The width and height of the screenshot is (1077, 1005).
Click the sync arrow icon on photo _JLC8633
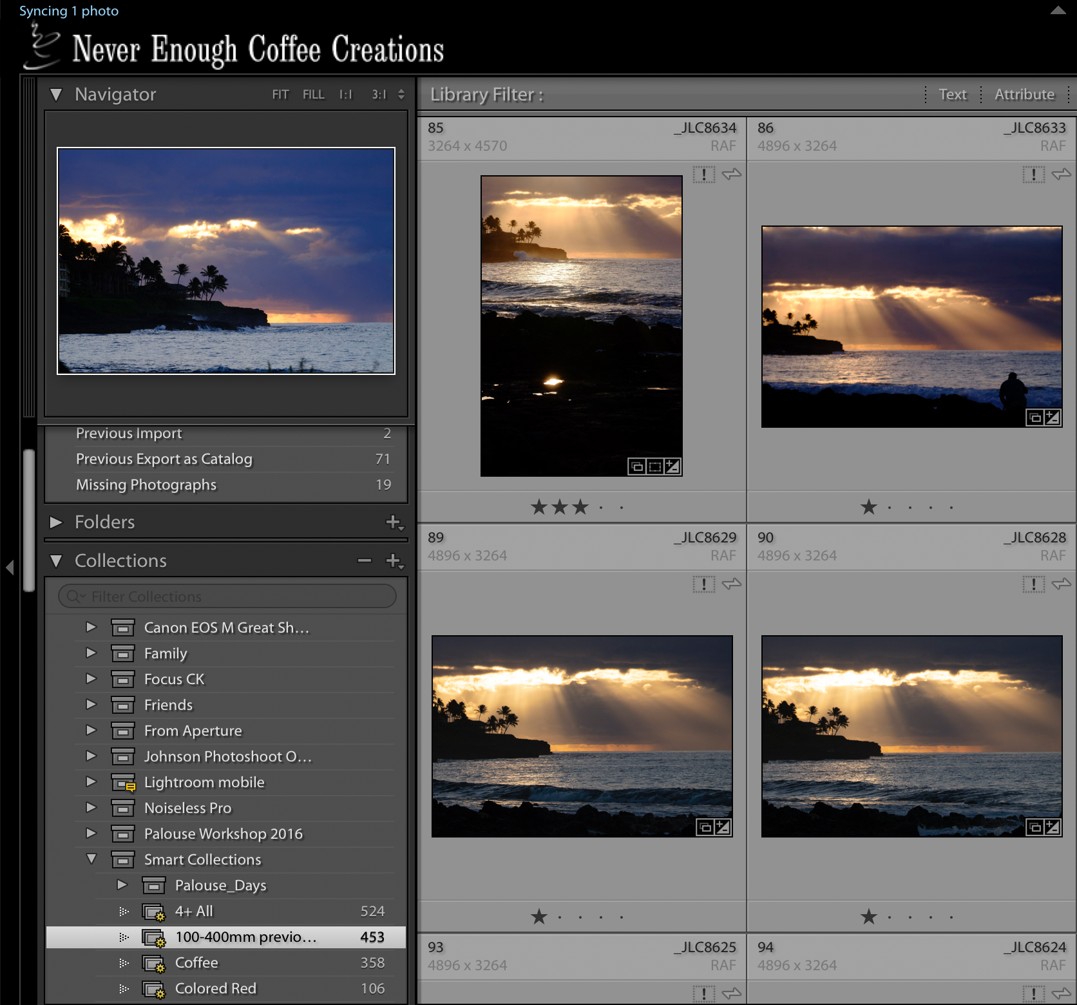point(1061,174)
